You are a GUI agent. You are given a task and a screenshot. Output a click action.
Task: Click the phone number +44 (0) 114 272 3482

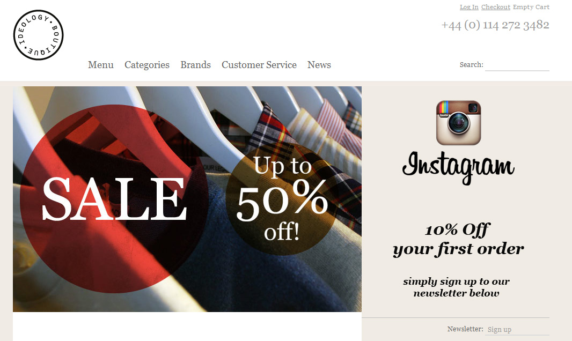[x=495, y=25]
